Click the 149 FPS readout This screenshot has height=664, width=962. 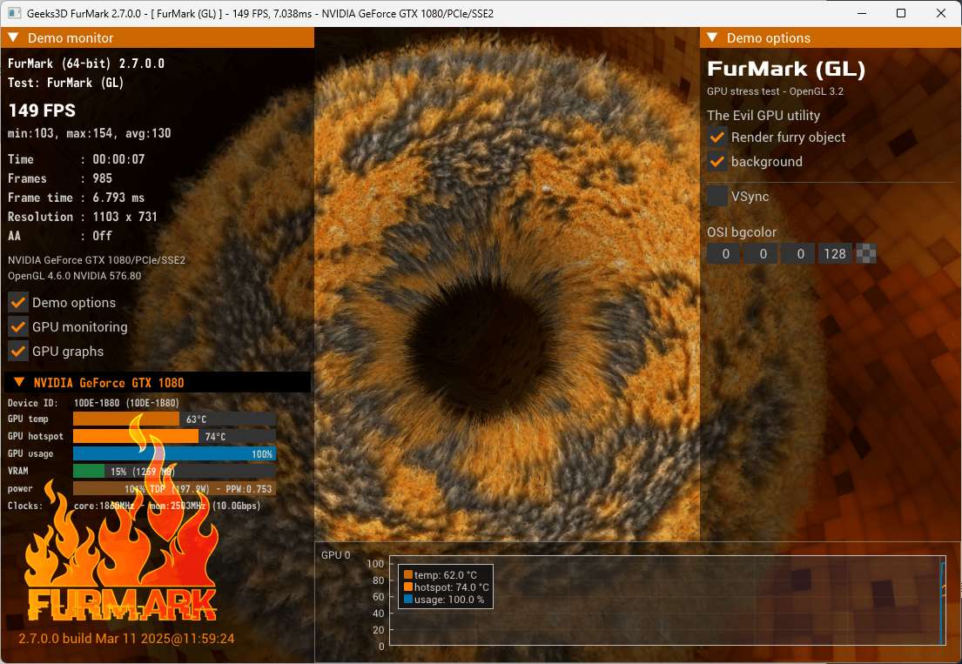42,111
